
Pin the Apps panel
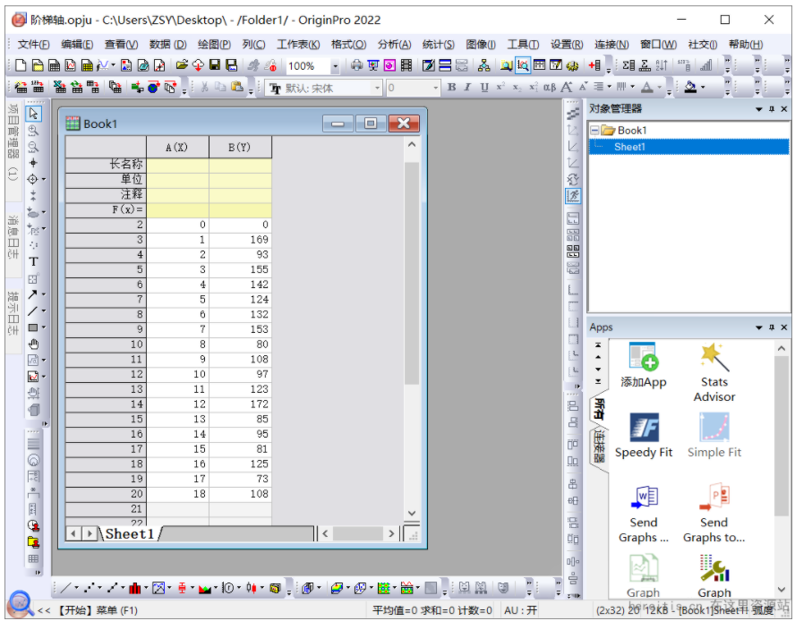click(x=772, y=327)
